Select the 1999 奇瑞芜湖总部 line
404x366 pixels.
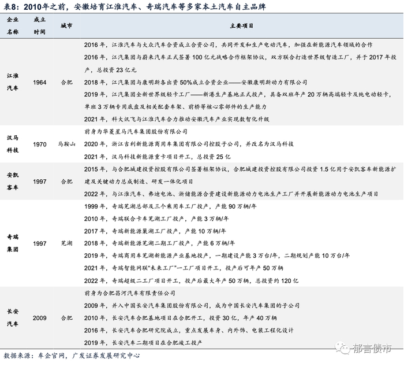[170, 206]
